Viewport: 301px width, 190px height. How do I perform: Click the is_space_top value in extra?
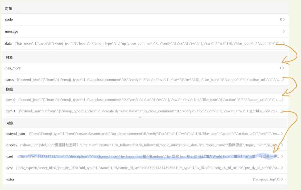267,179
